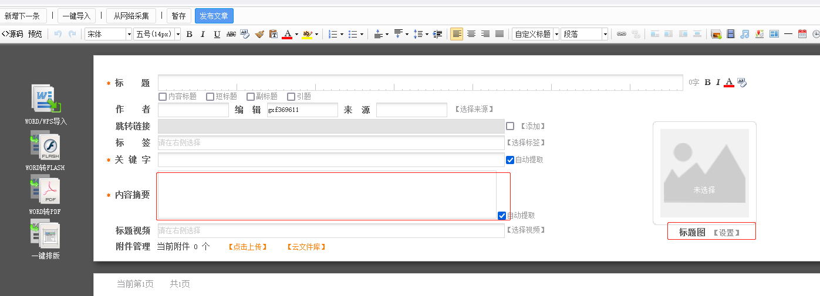Toggle bold formatting in the editor toolbar
Image resolution: width=820 pixels, height=296 pixels.
pyautogui.click(x=189, y=35)
